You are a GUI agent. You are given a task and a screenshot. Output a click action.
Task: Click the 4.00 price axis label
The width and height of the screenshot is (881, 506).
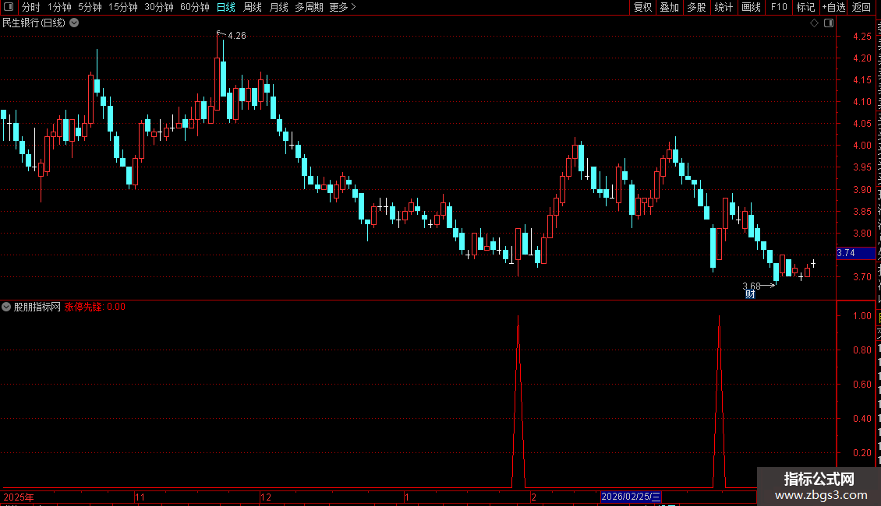[x=862, y=146]
